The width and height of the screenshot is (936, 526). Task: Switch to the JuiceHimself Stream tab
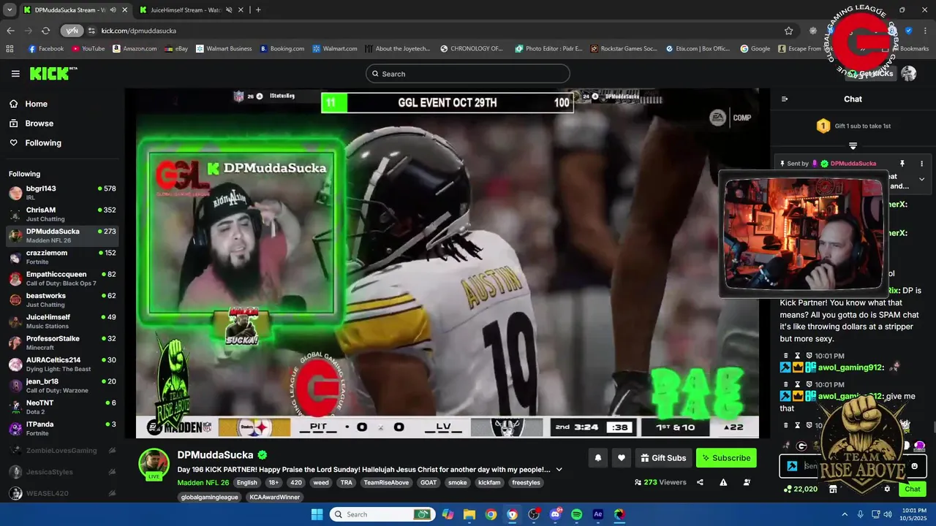pyautogui.click(x=186, y=10)
